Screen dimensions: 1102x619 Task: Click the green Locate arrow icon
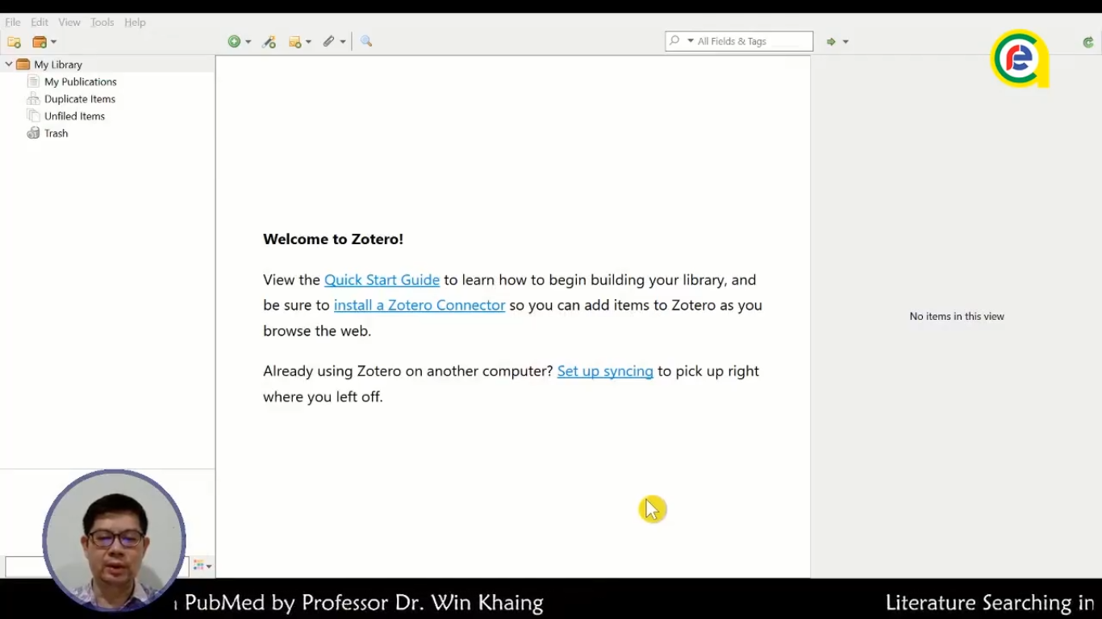(831, 42)
